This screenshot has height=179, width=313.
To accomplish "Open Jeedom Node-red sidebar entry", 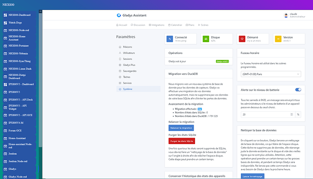I will 20,161.
